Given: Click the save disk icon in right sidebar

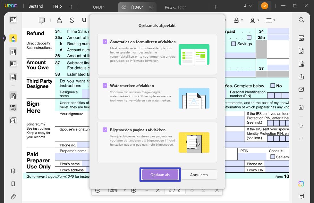Looking at the screenshot, I should pos(301,107).
